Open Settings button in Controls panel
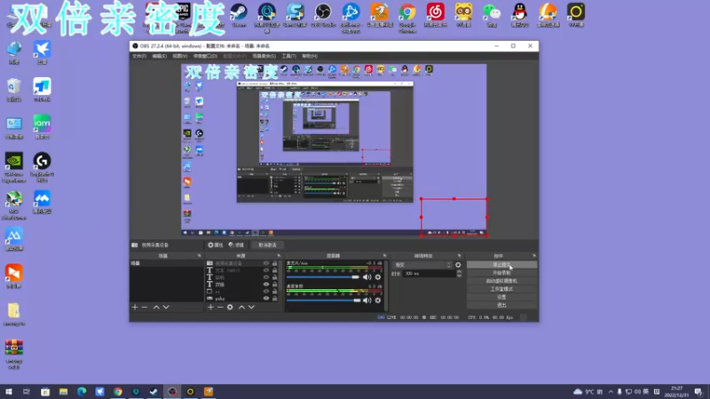This screenshot has width=710, height=399. pyautogui.click(x=501, y=297)
